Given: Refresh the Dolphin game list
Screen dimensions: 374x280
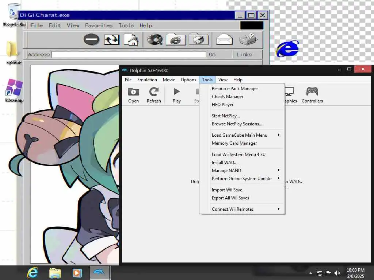Looking at the screenshot, I should (154, 95).
